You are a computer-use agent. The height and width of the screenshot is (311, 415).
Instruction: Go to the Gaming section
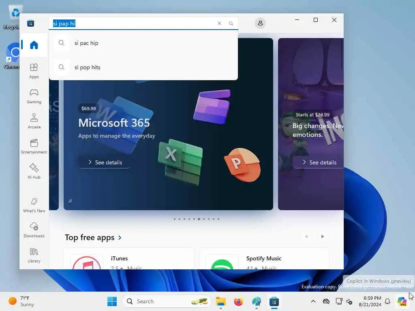click(x=34, y=96)
